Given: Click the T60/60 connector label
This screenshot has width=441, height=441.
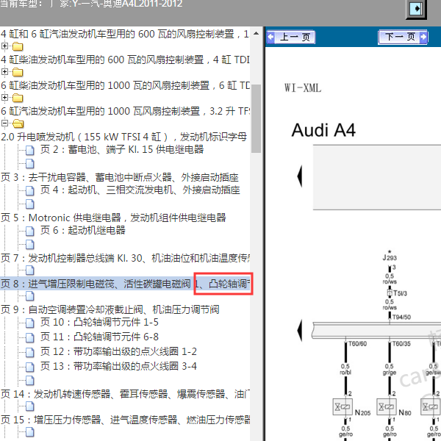Looking at the screenshot, I should pyautogui.click(x=357, y=344).
